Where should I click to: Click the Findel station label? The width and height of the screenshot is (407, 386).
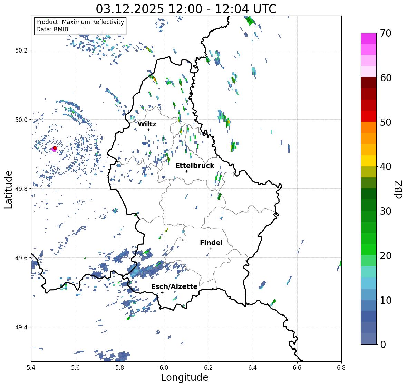click(211, 243)
